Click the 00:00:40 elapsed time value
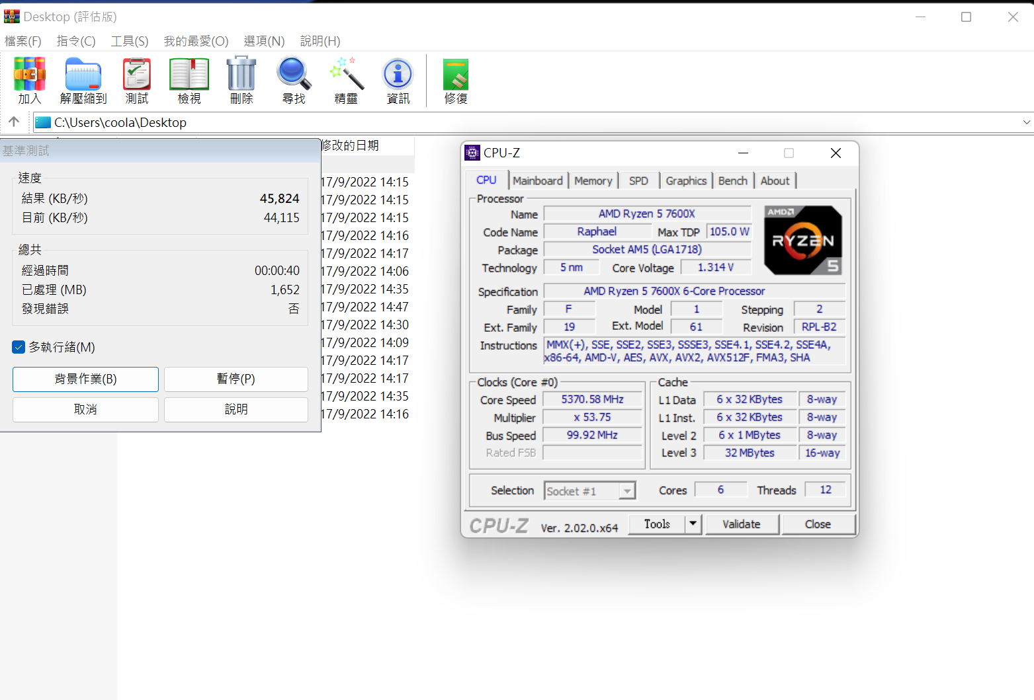The width and height of the screenshot is (1034, 700). (x=277, y=270)
